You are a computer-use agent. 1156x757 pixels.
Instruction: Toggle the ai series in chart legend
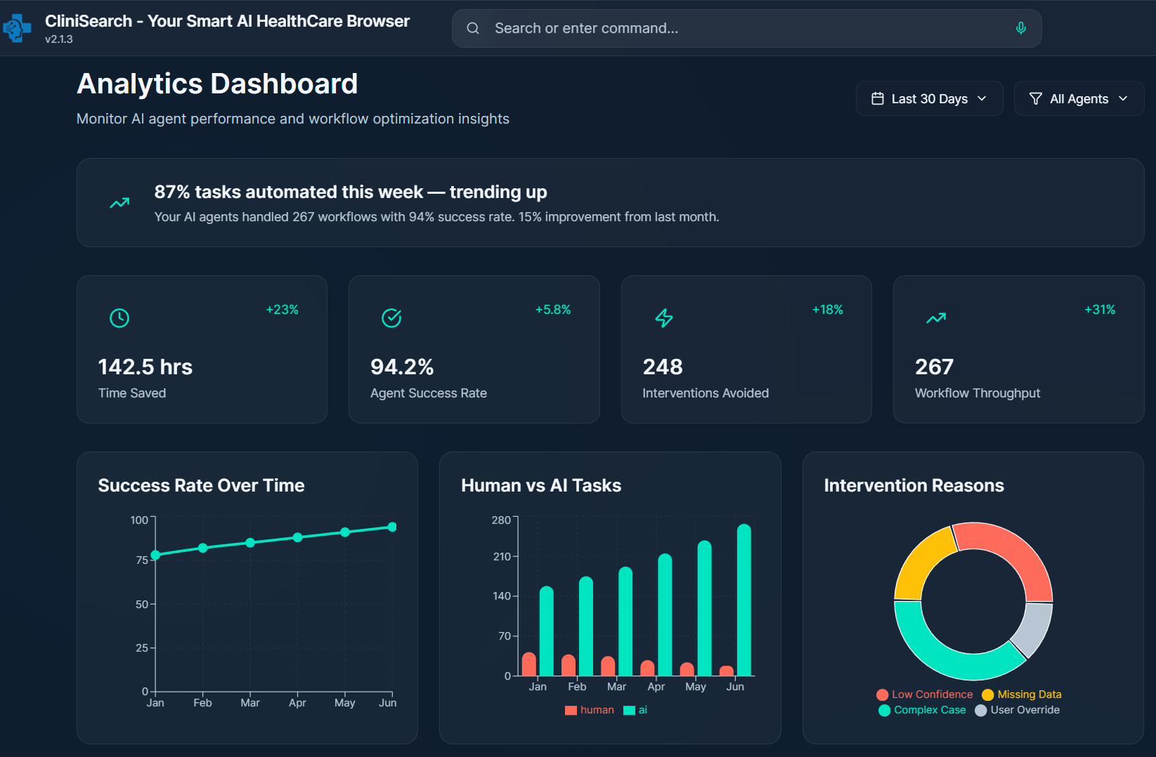click(635, 710)
